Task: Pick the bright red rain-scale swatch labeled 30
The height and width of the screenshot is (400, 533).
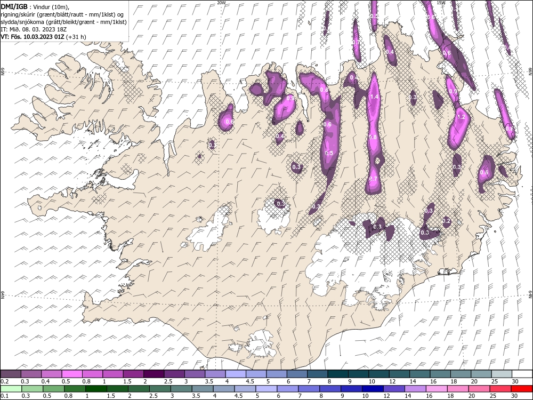Action: click(522, 389)
